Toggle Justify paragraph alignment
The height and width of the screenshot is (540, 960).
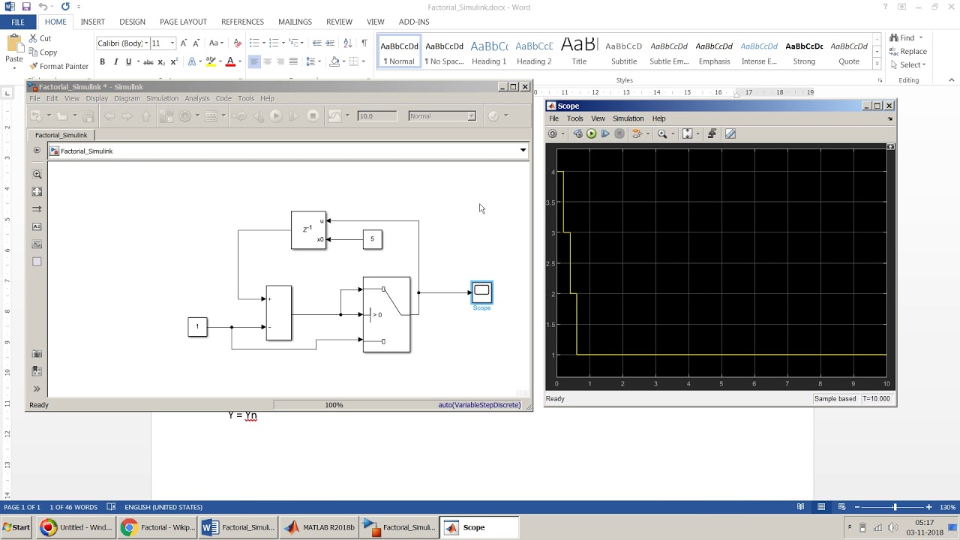coord(293,61)
